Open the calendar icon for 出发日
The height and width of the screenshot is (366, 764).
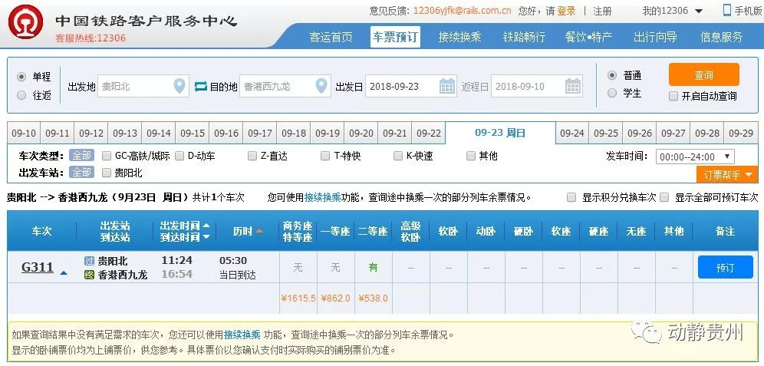pos(446,86)
